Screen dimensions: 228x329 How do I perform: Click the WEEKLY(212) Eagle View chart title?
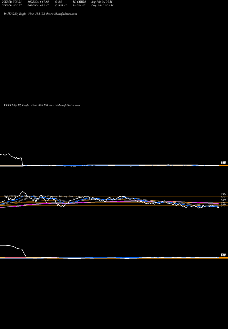click(x=41, y=105)
